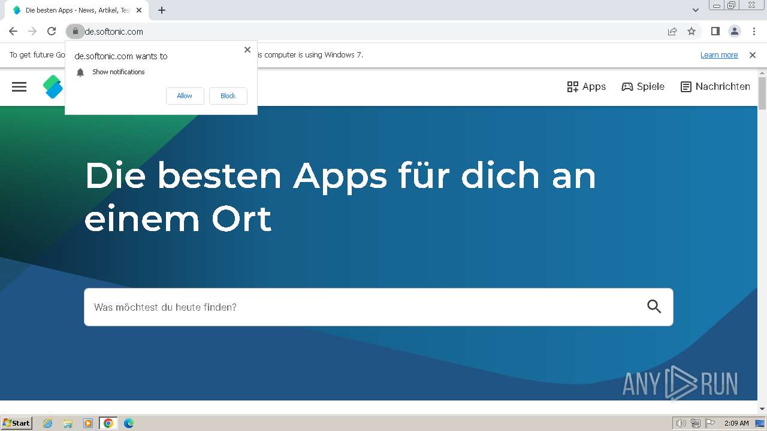The height and width of the screenshot is (431, 767).
Task: Open Chrome three-dot menu
Action: coord(753,31)
